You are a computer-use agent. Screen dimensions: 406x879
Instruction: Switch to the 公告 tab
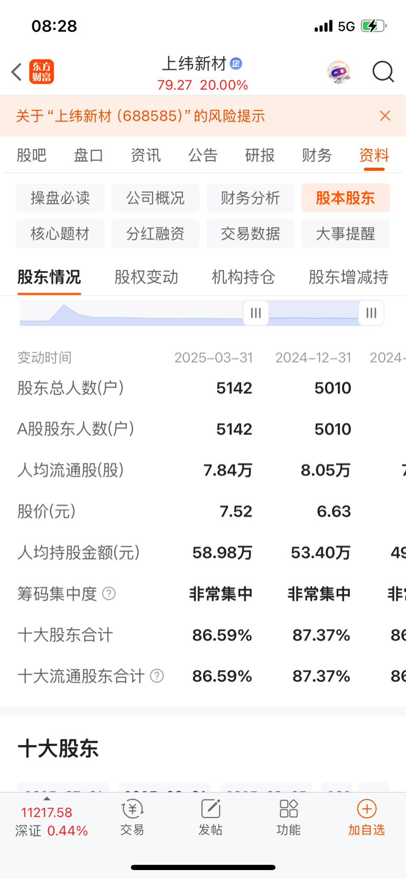tap(203, 155)
